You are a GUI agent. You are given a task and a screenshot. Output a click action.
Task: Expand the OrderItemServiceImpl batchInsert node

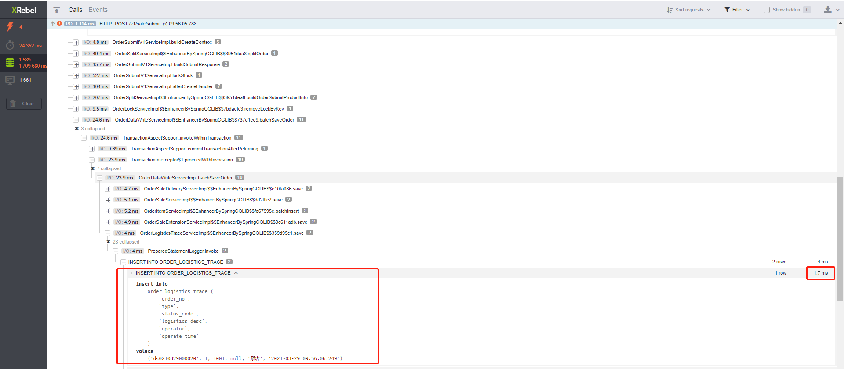coord(108,211)
